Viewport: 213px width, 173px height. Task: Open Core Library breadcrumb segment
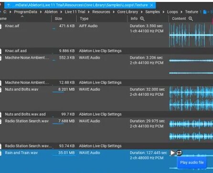point(128,12)
